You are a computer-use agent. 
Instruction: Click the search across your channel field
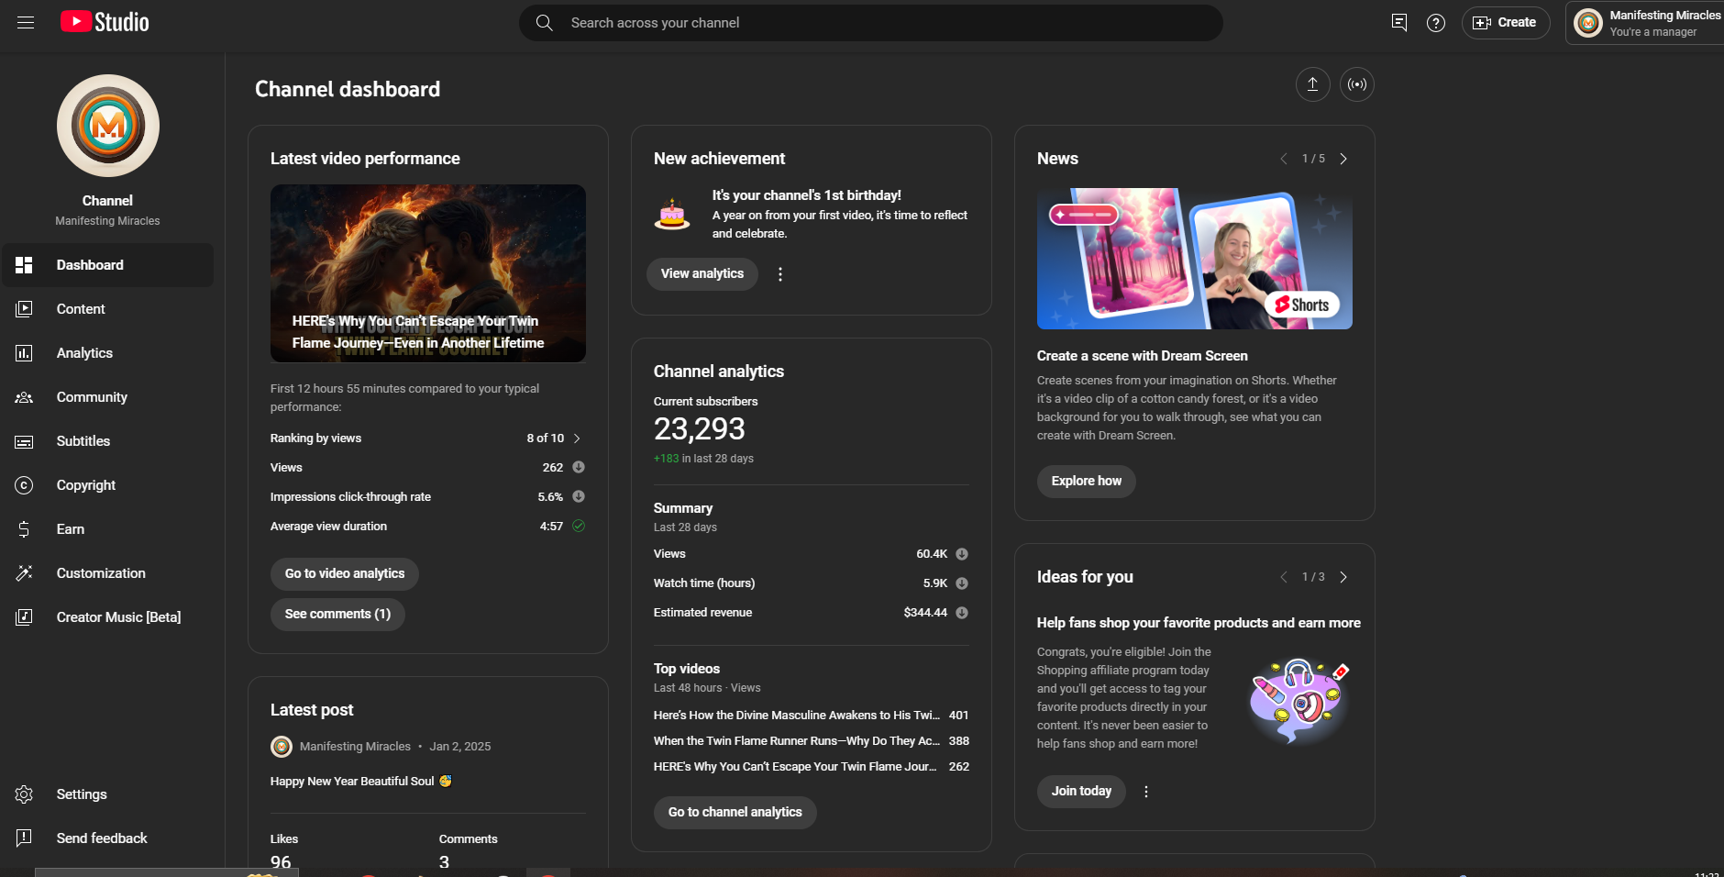871,23
